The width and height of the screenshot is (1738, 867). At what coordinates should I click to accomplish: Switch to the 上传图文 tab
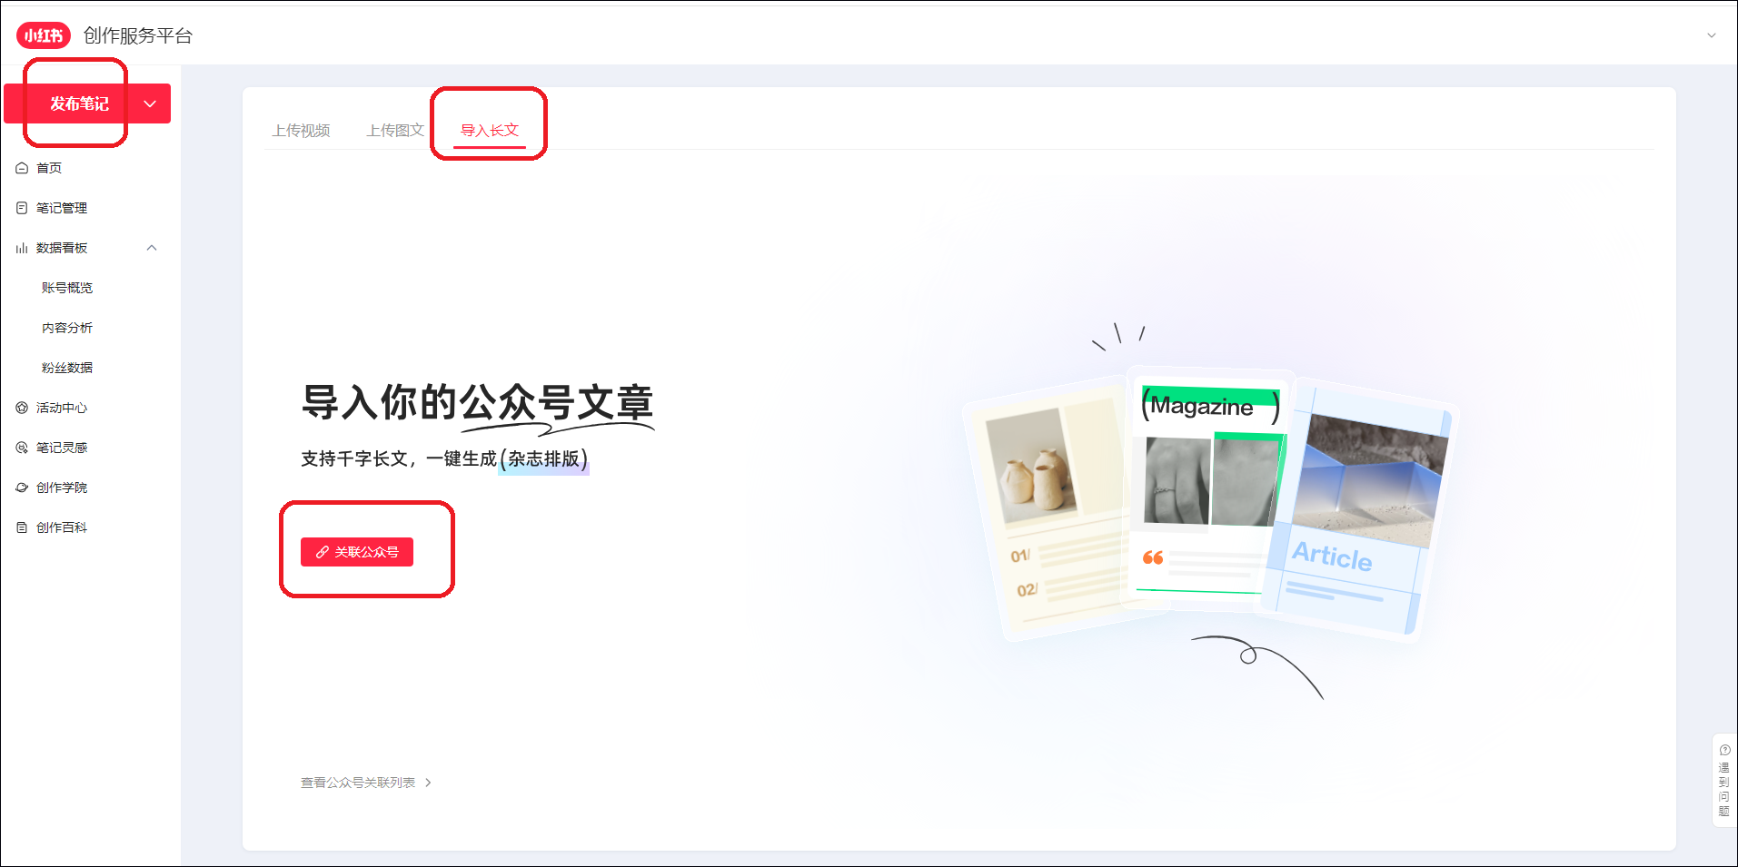pos(395,131)
